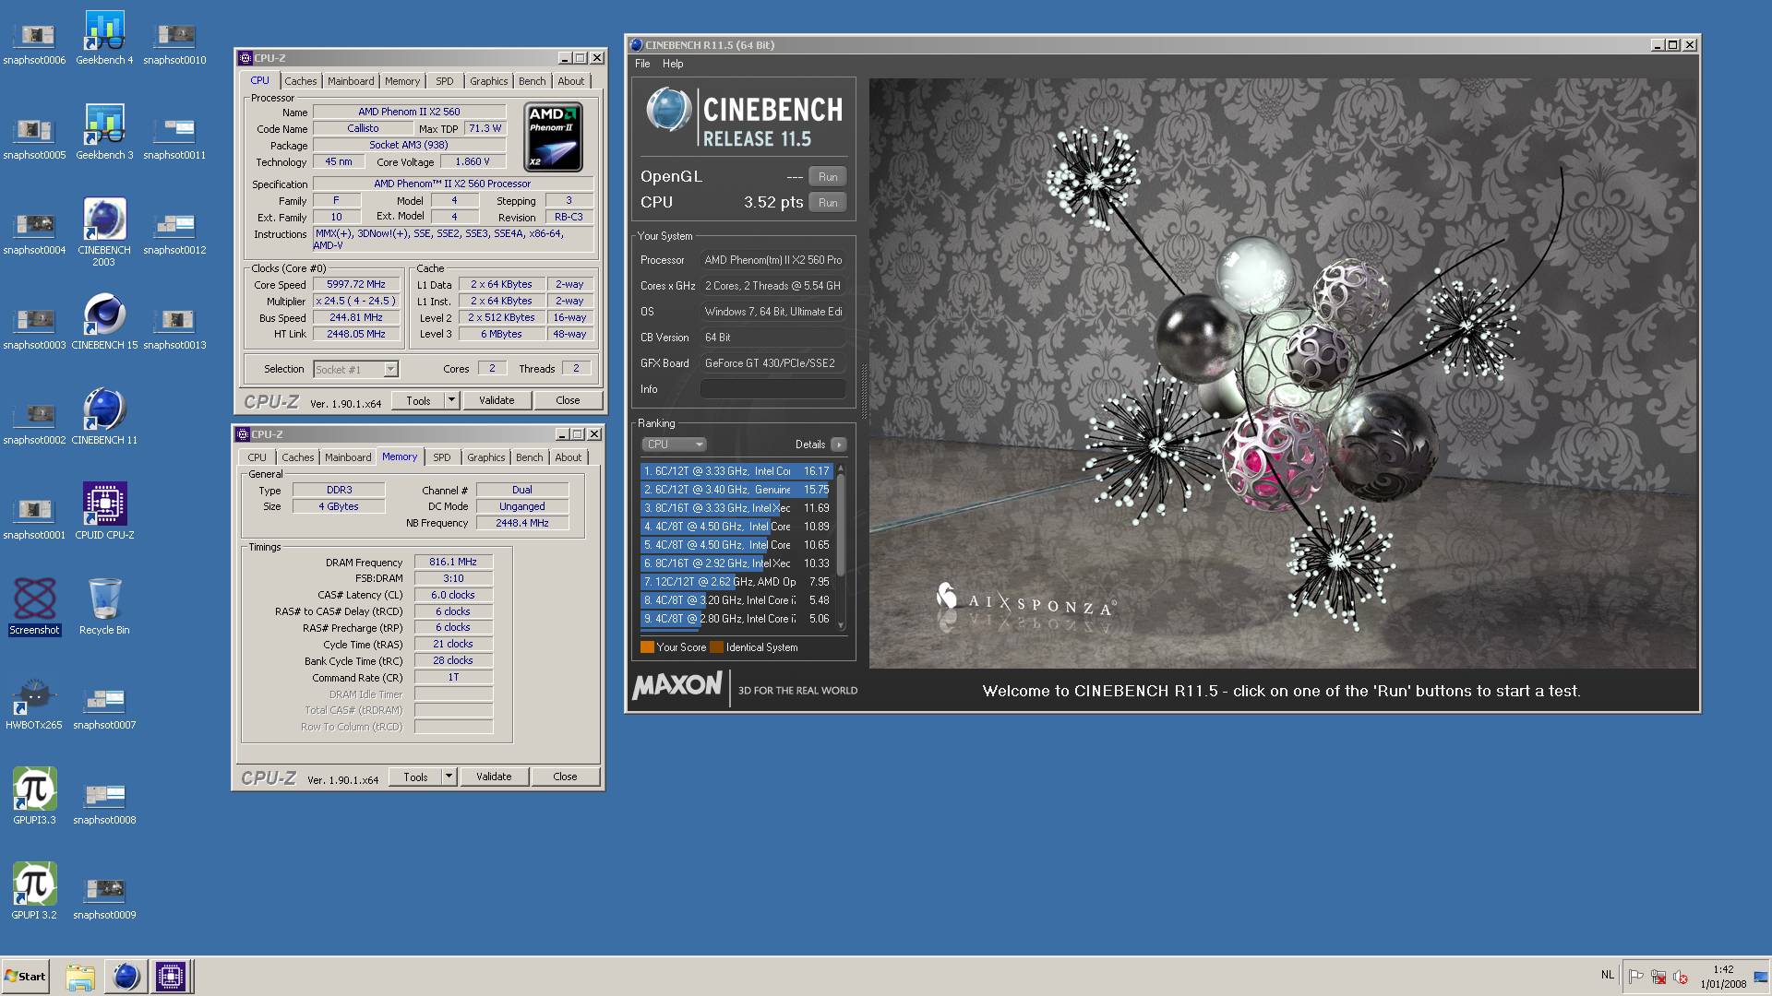1772x996 pixels.
Task: Expand Tools dropdown arrow in lower CPU-Z
Action: coord(449,777)
